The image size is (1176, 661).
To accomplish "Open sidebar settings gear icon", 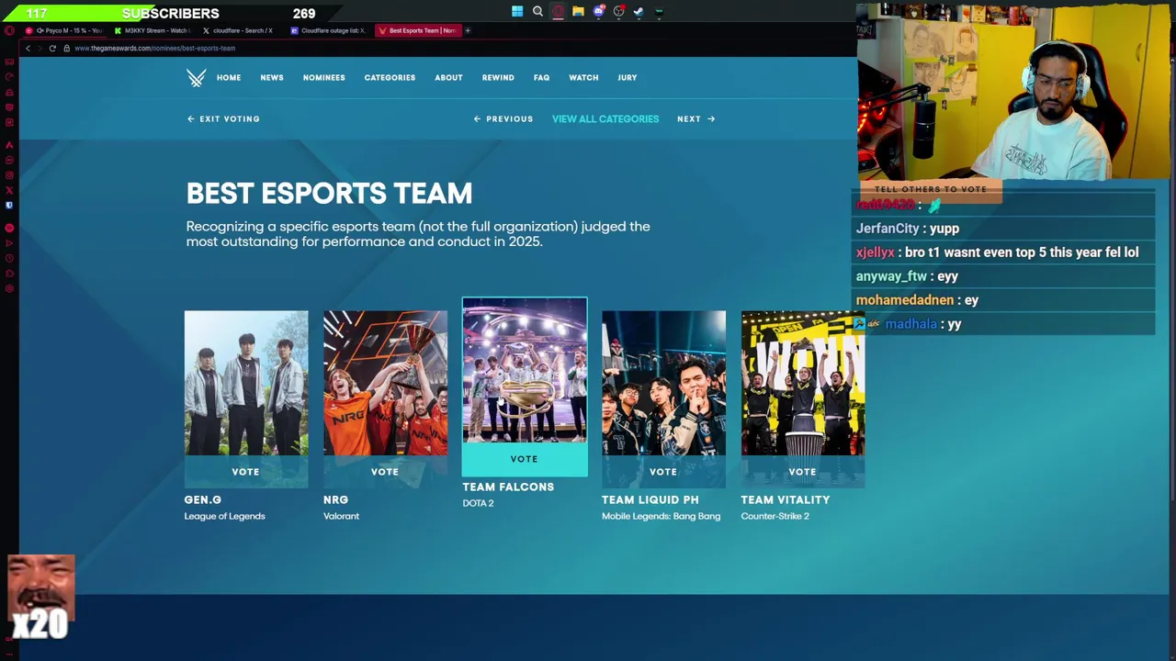I will [x=9, y=289].
